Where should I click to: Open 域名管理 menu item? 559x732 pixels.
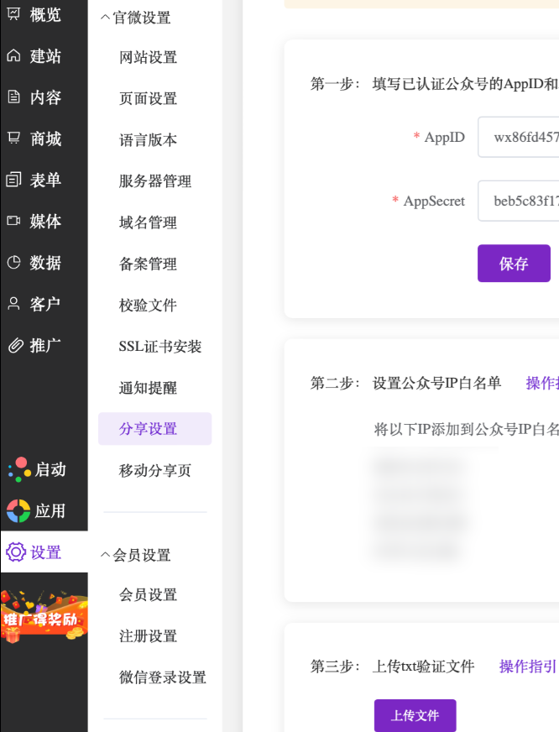click(x=148, y=222)
